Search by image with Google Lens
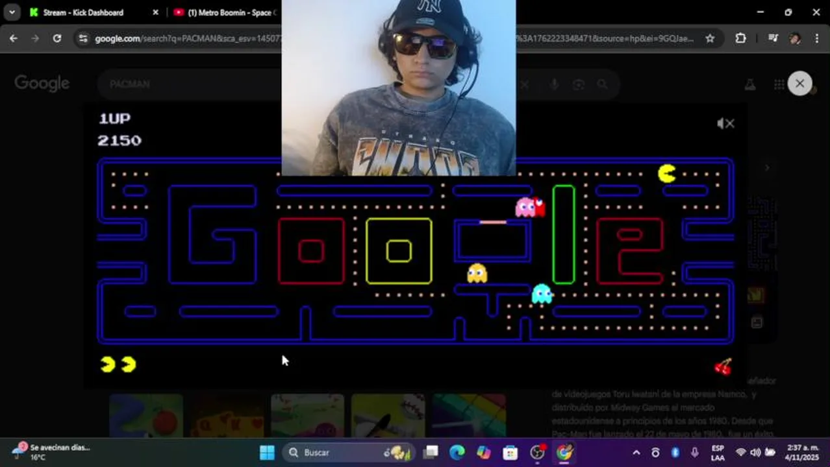 pos(578,84)
